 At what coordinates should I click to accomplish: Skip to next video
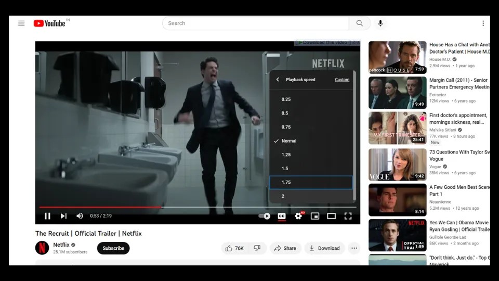click(x=63, y=216)
